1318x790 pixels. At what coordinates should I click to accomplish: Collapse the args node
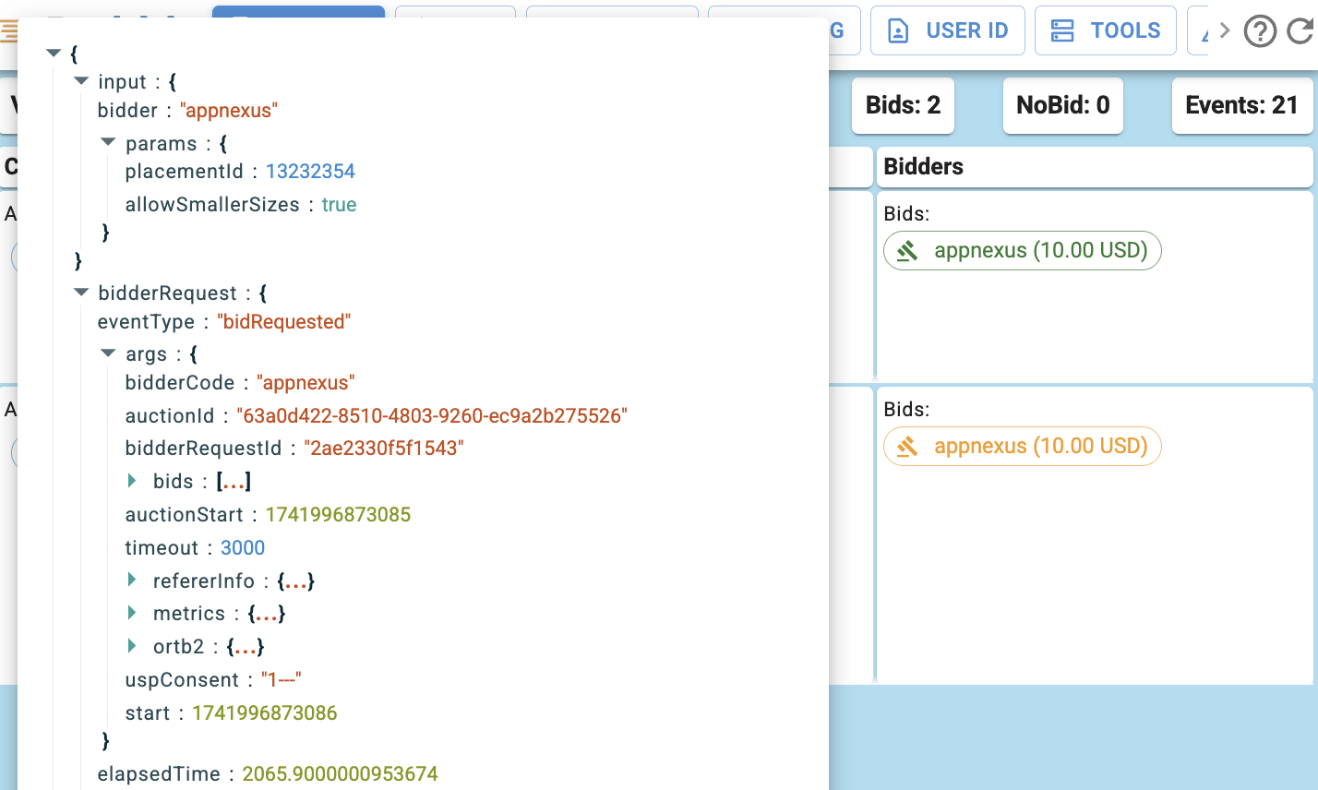coord(108,353)
